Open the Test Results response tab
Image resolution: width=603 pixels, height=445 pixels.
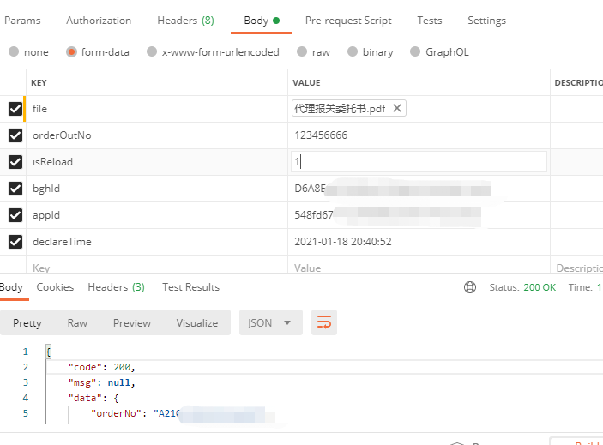pyautogui.click(x=190, y=287)
